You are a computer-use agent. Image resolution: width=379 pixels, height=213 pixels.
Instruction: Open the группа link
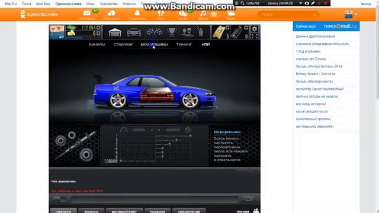tap(243, 211)
